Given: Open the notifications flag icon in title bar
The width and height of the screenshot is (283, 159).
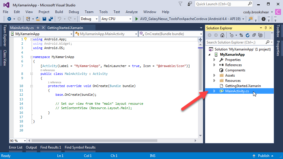Looking at the screenshot, I should tap(180, 4).
